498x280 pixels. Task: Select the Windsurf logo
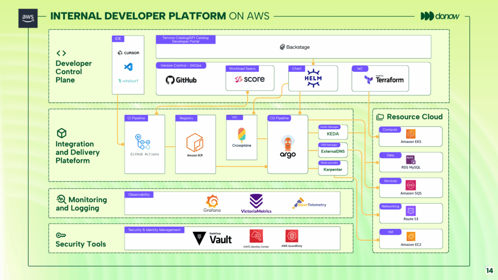tap(128, 81)
